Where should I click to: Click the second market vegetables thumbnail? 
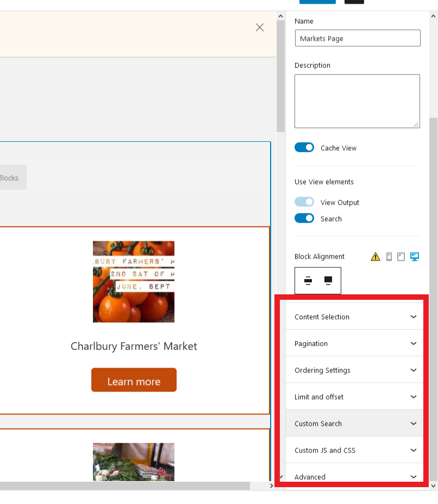point(134,462)
